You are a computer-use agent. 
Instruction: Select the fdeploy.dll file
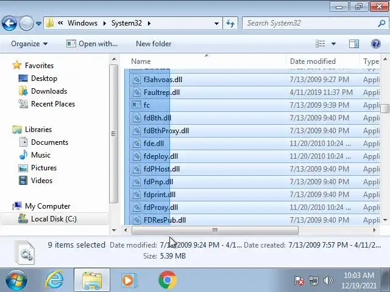click(255, 156)
